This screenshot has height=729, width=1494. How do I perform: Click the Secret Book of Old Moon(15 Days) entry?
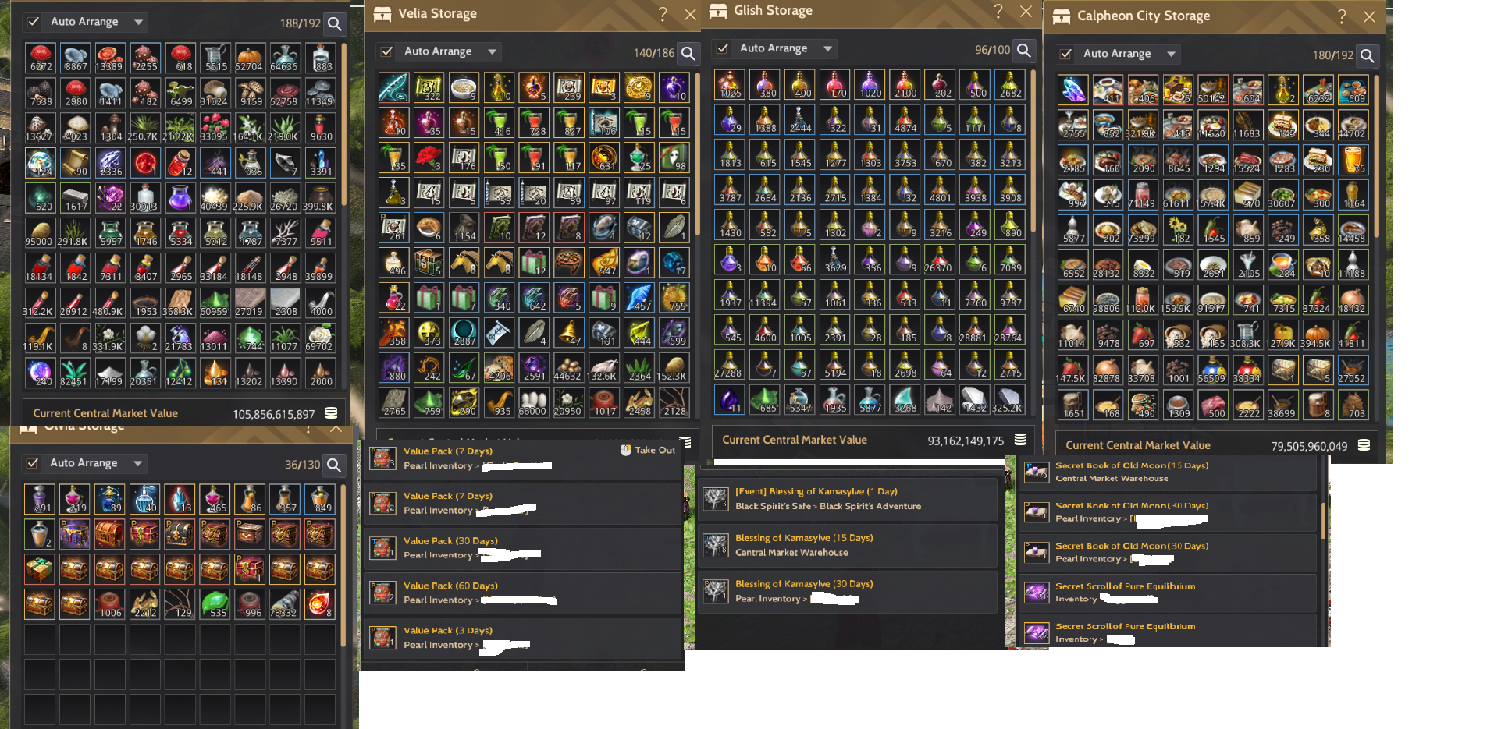click(1168, 472)
